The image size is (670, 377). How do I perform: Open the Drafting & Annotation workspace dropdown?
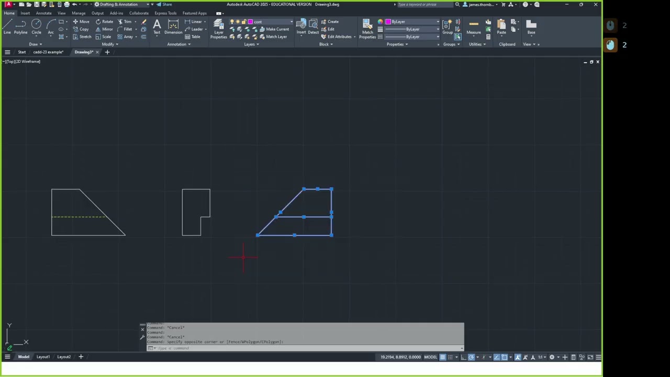click(x=121, y=4)
